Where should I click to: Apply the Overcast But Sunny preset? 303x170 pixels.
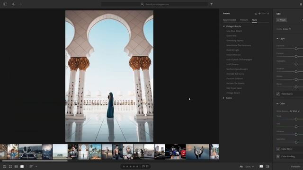coord(235,74)
